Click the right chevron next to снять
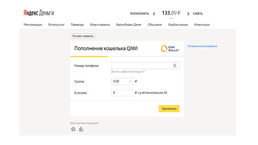The width and height of the screenshot is (258, 145). tap(188, 14)
